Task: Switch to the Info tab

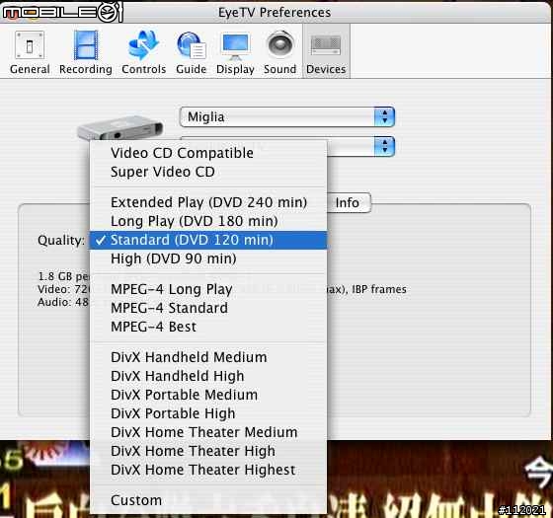Action: point(348,202)
